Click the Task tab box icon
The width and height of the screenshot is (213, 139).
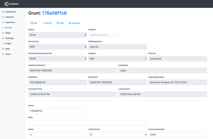[x=58, y=23]
